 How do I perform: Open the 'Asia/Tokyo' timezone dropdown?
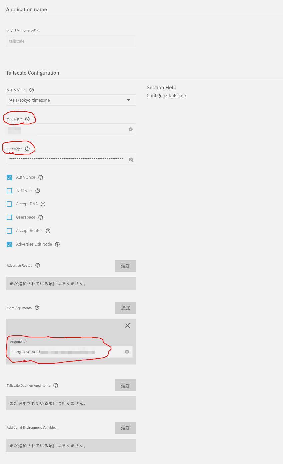click(71, 100)
